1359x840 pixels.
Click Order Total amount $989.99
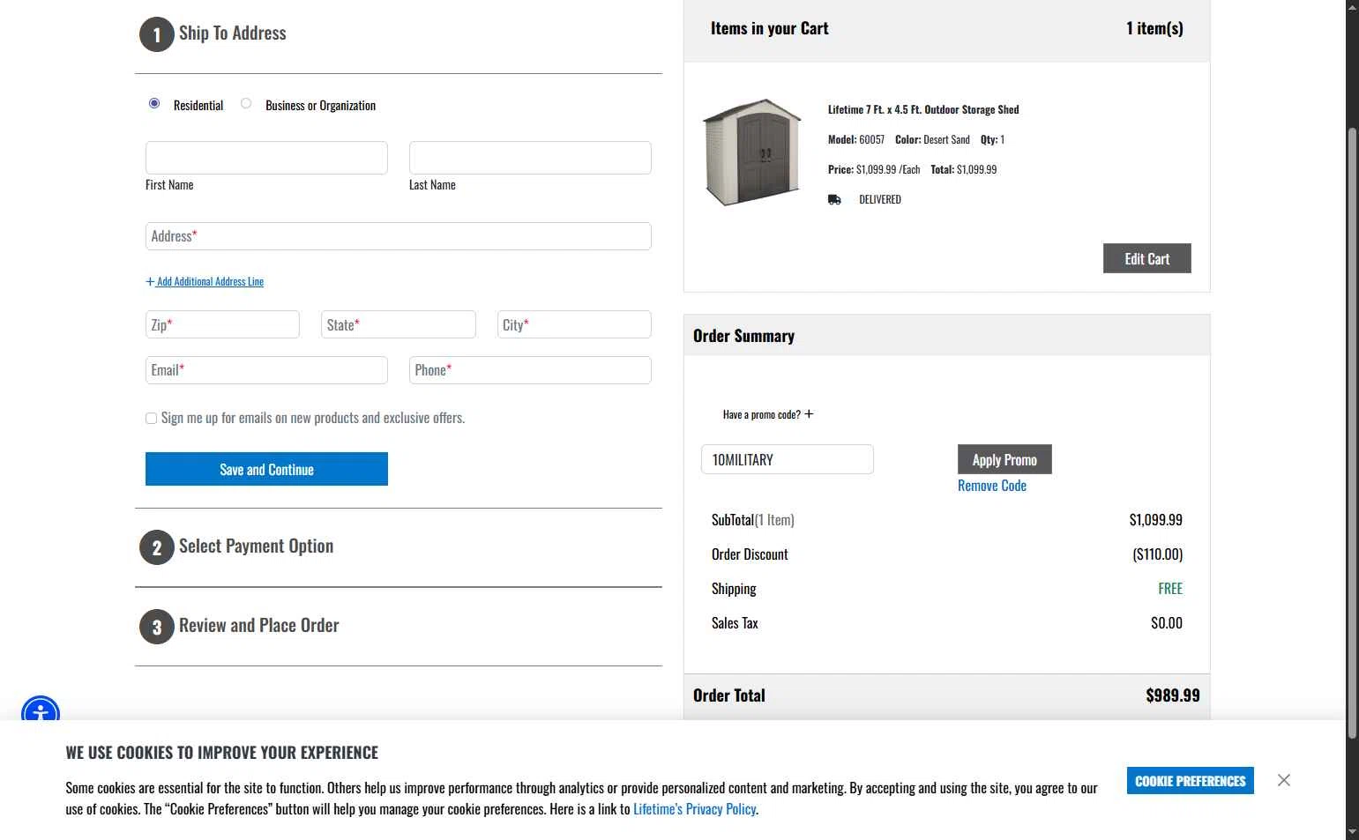pos(1172,695)
